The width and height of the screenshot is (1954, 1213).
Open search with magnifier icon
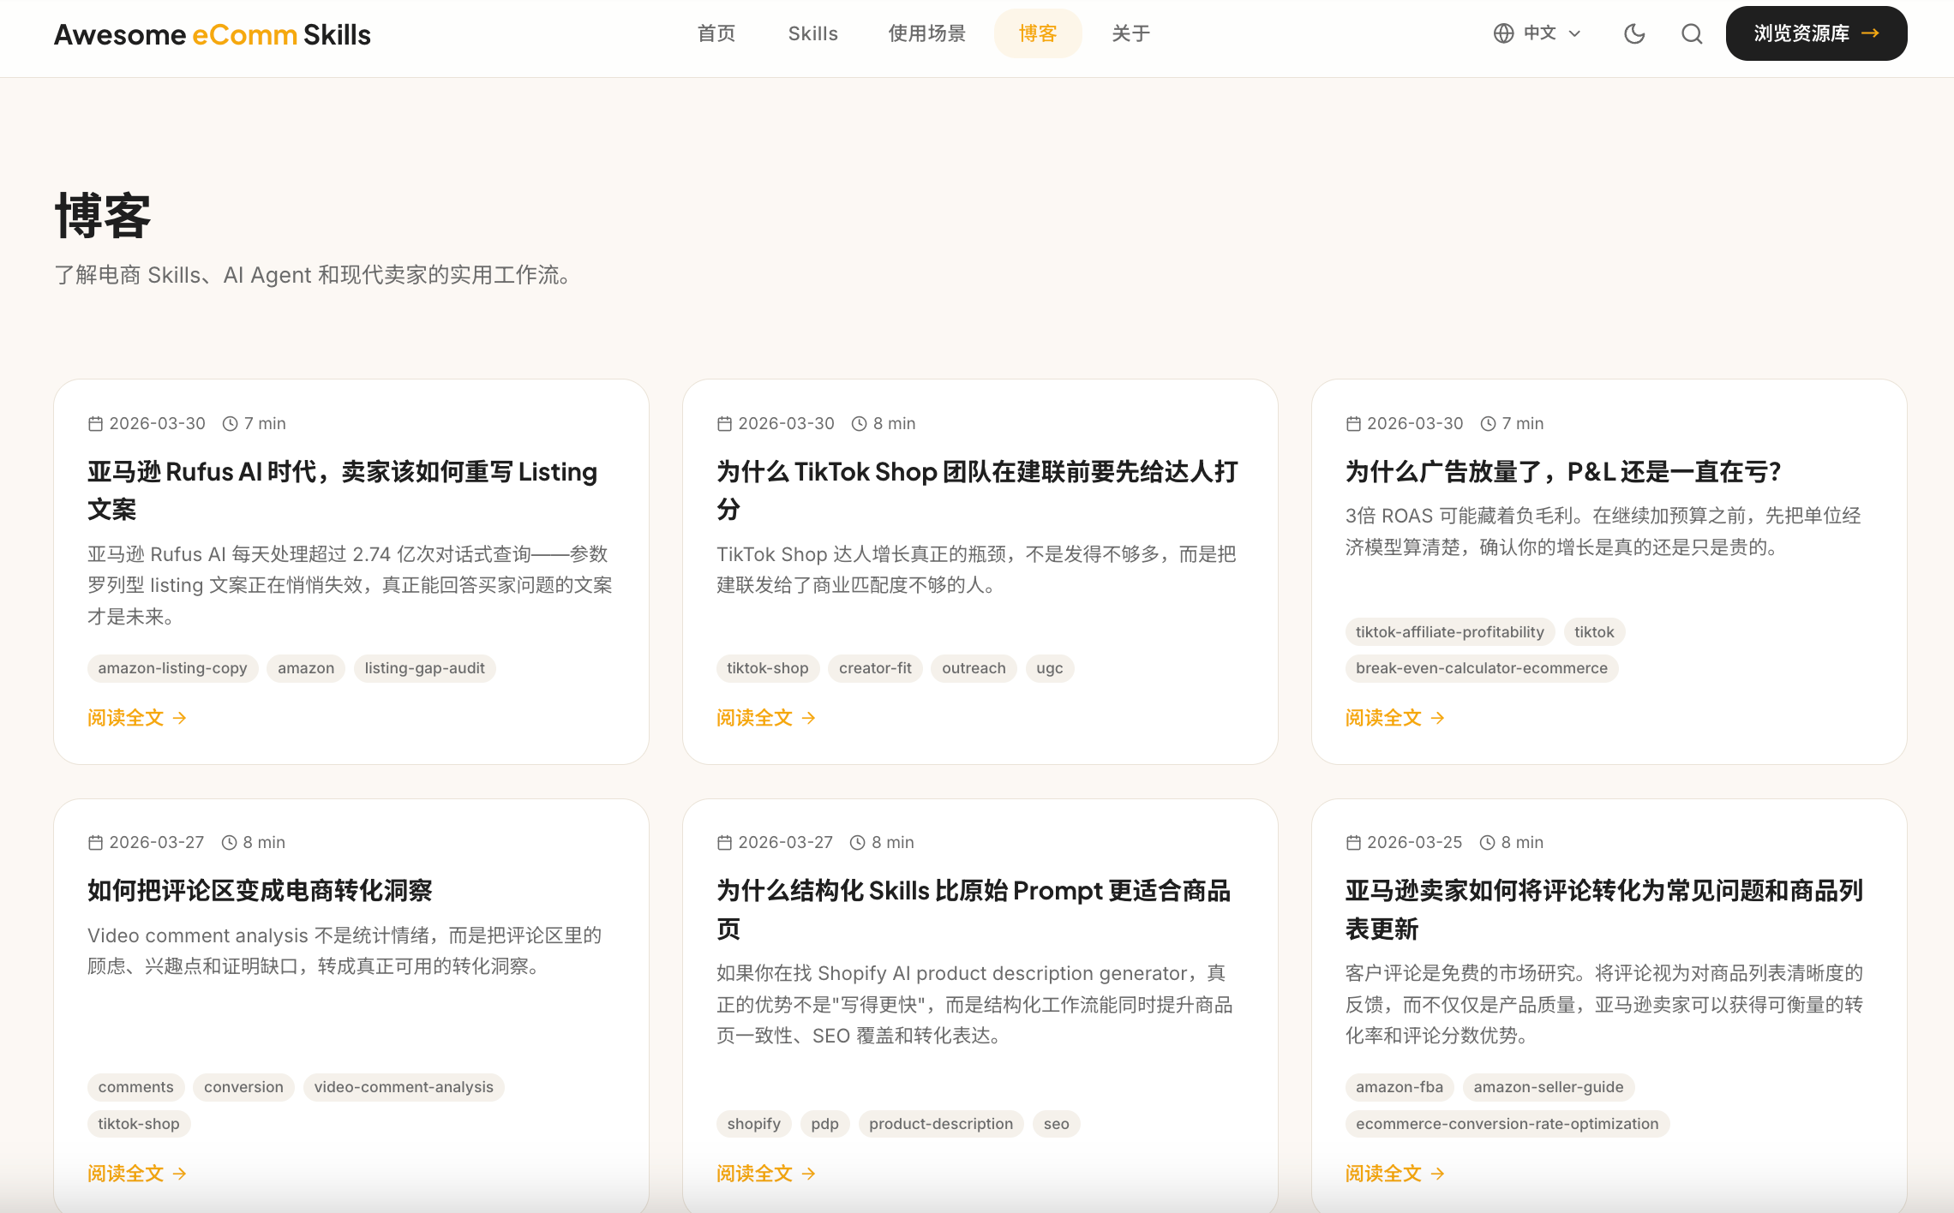tap(1691, 34)
